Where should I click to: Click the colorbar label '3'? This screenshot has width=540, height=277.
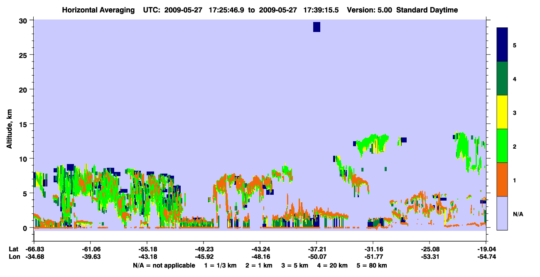point(515,112)
